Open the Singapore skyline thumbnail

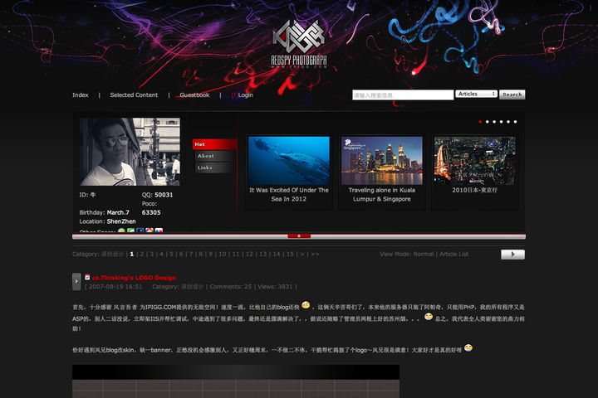pos(382,160)
